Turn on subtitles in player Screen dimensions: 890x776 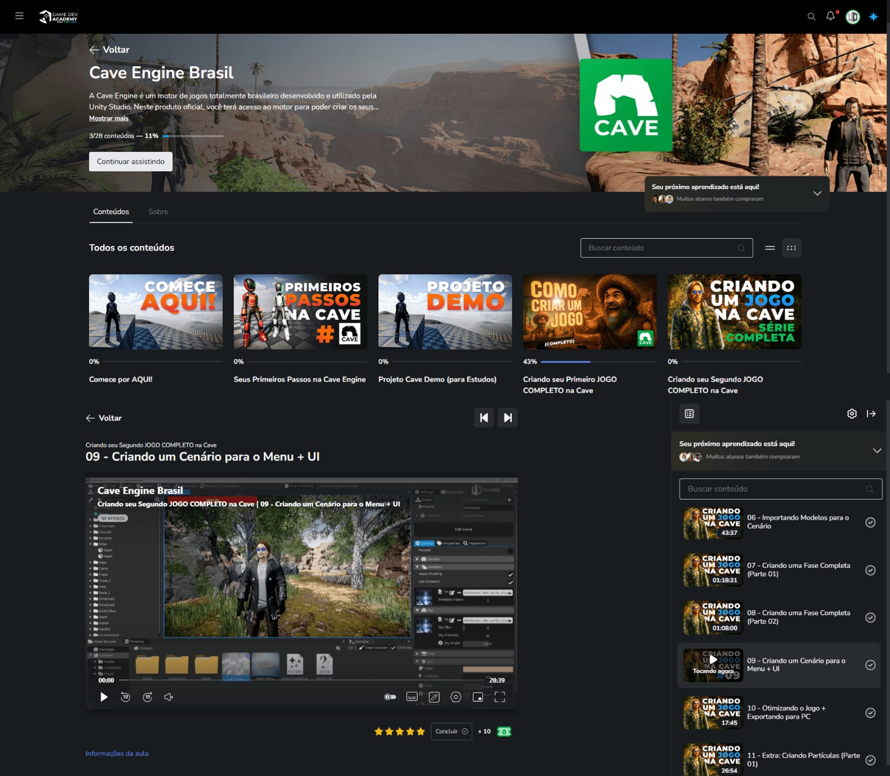(412, 697)
